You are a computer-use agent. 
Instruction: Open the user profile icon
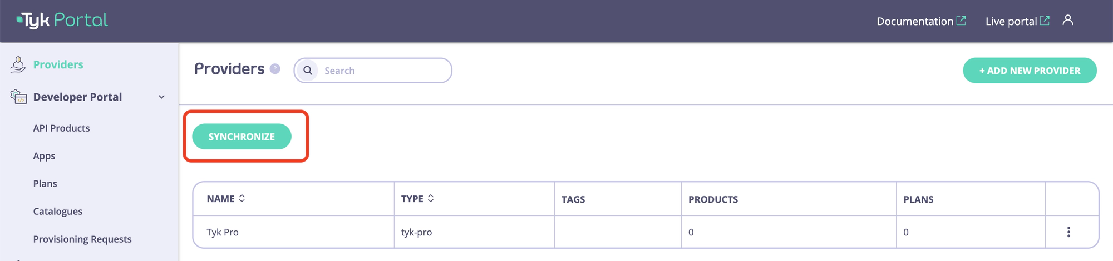(1067, 21)
